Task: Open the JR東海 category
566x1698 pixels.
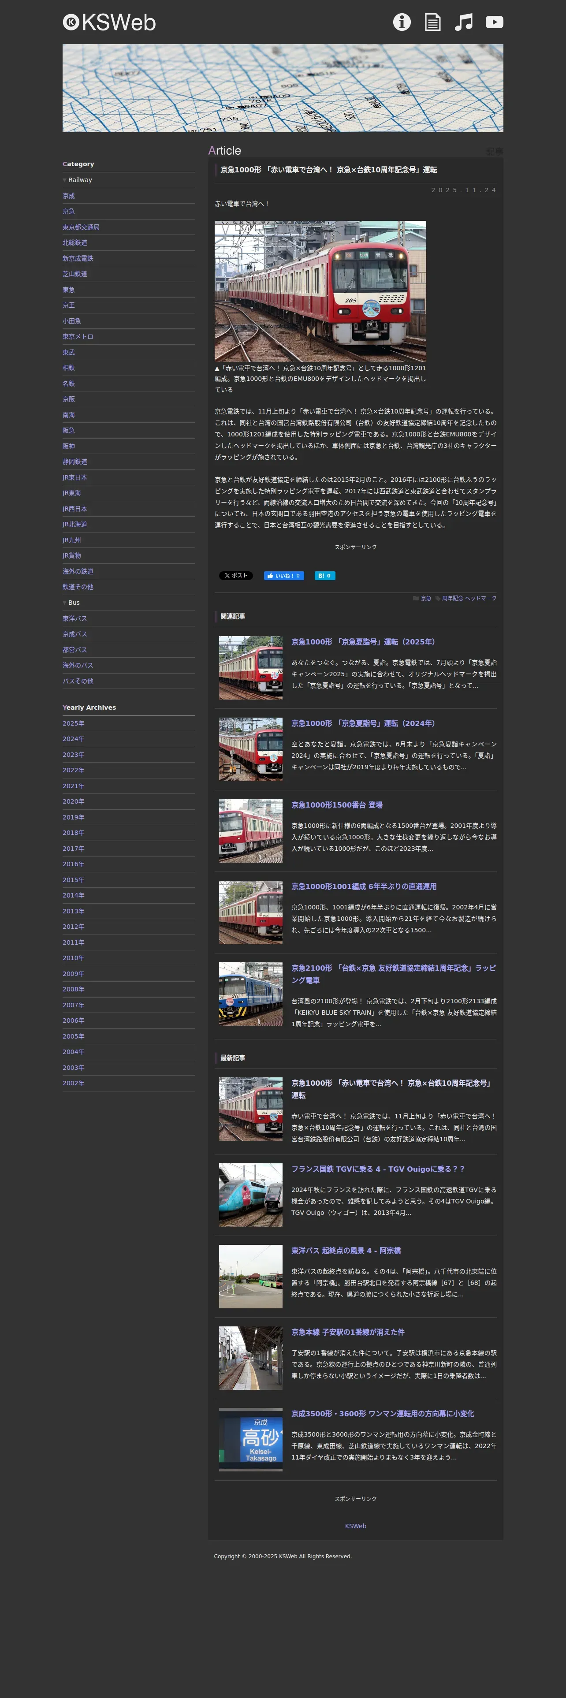Action: click(72, 493)
